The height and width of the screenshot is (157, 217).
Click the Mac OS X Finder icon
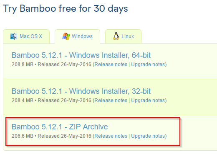pos(14,36)
